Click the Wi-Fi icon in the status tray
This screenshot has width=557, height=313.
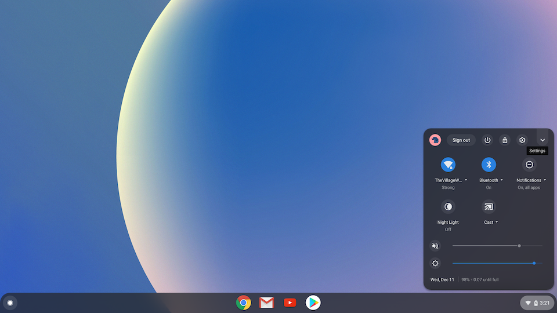pos(528,303)
